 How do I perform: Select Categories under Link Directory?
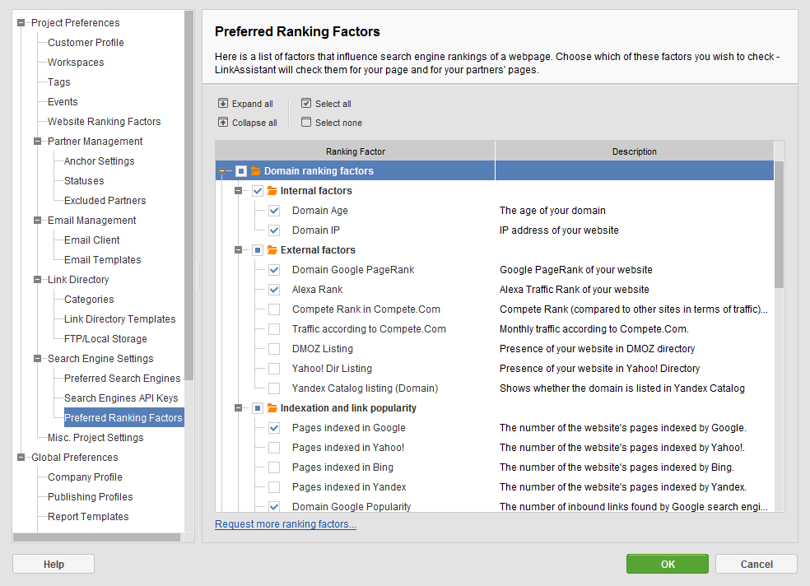tap(89, 299)
